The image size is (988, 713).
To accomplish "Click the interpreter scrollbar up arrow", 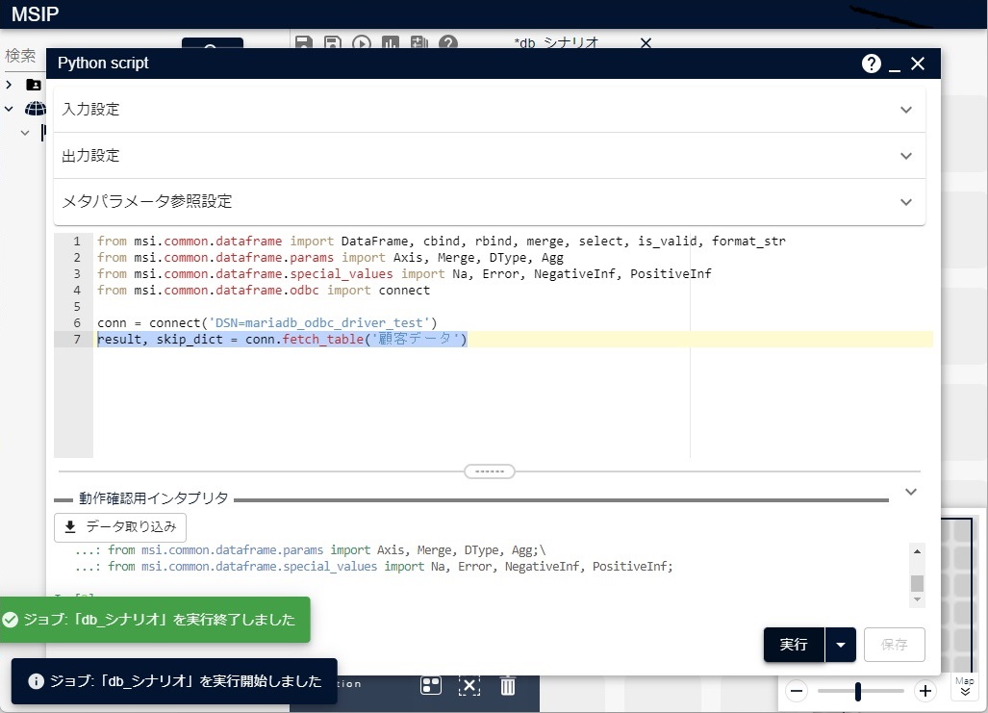I will (918, 551).
